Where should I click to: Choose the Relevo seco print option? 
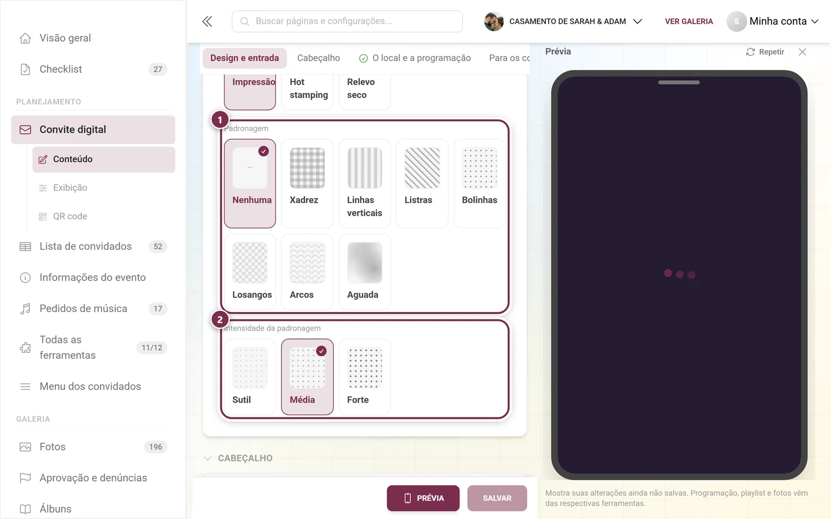[365, 92]
